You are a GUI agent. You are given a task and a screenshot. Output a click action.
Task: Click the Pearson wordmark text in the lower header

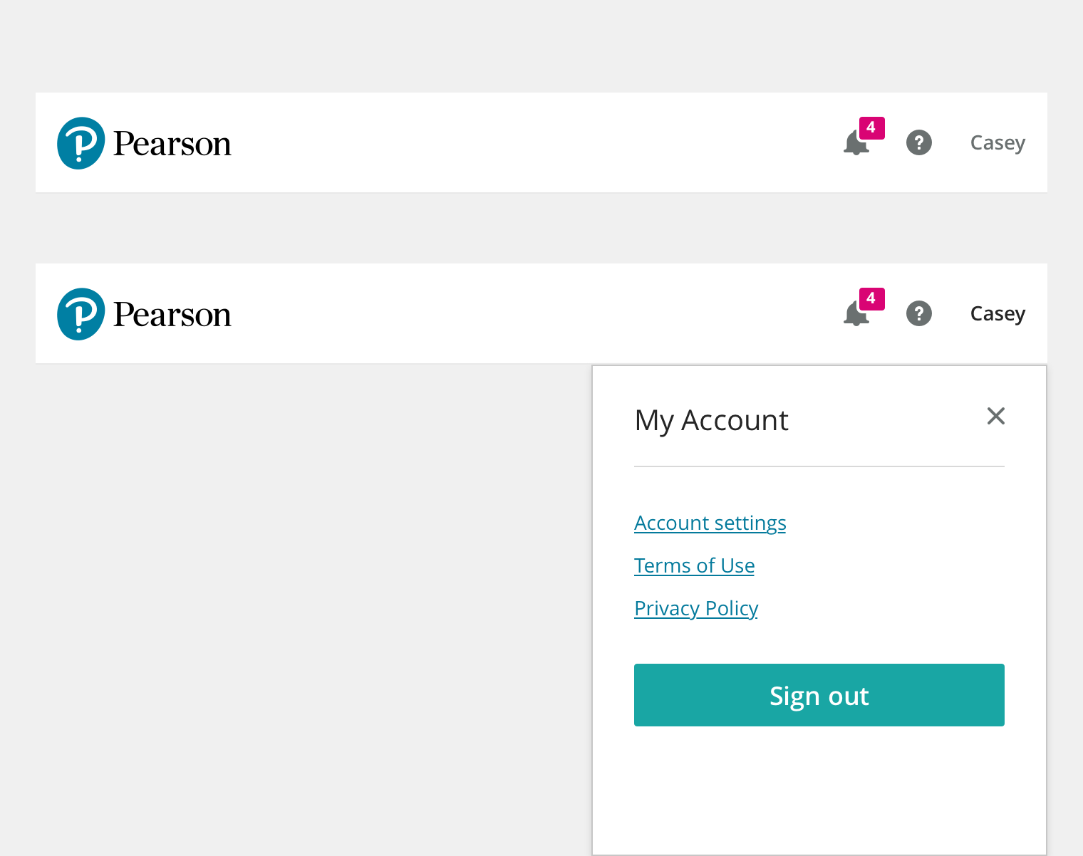(172, 315)
